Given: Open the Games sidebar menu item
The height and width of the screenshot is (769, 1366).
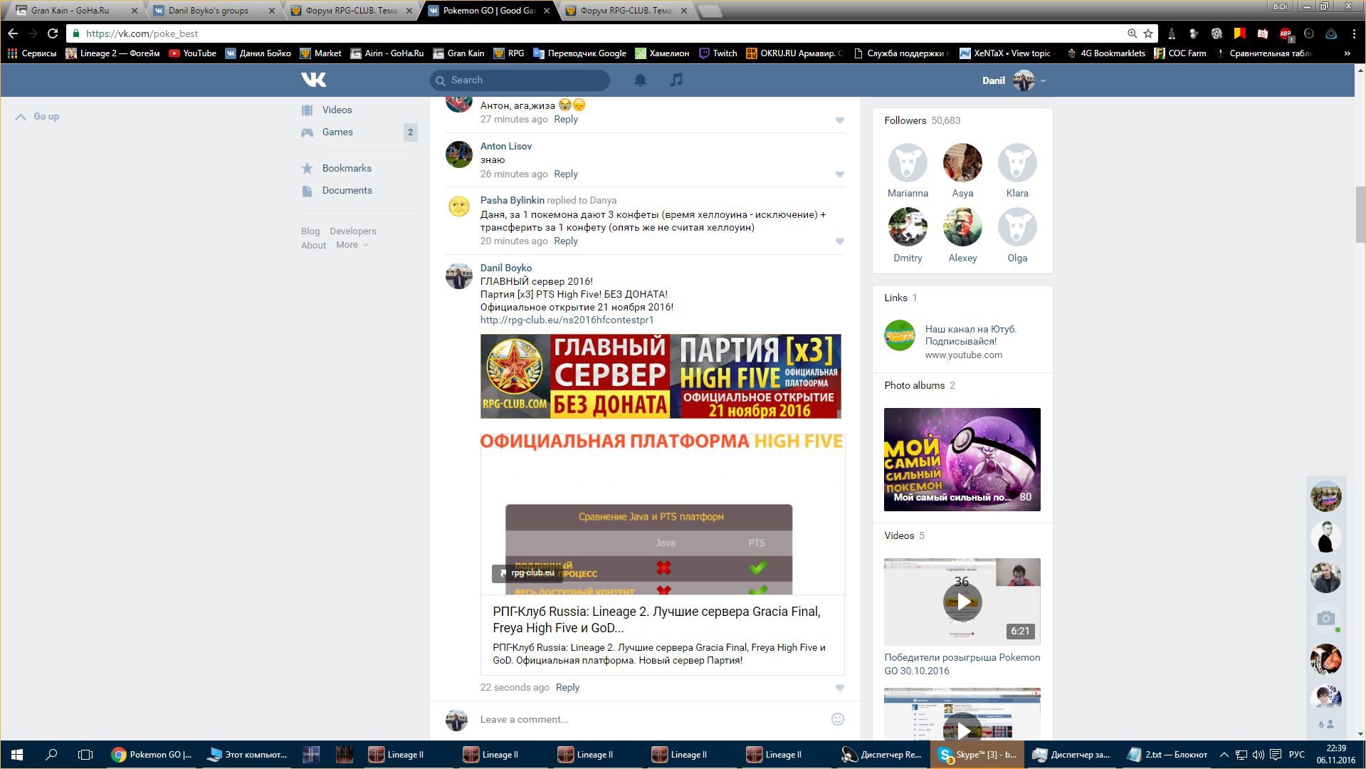Looking at the screenshot, I should (337, 132).
